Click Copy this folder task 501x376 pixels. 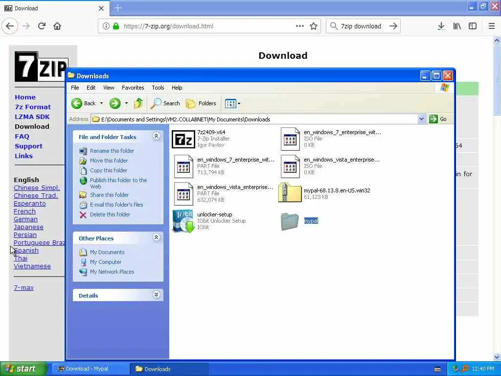(108, 170)
